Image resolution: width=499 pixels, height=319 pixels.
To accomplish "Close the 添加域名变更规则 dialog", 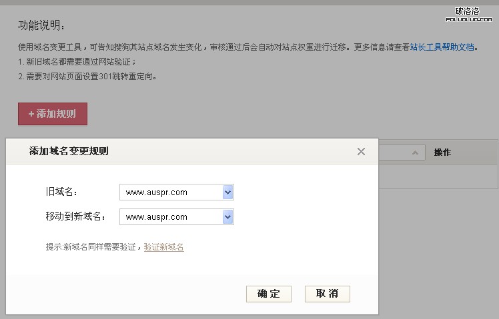I will [361, 152].
